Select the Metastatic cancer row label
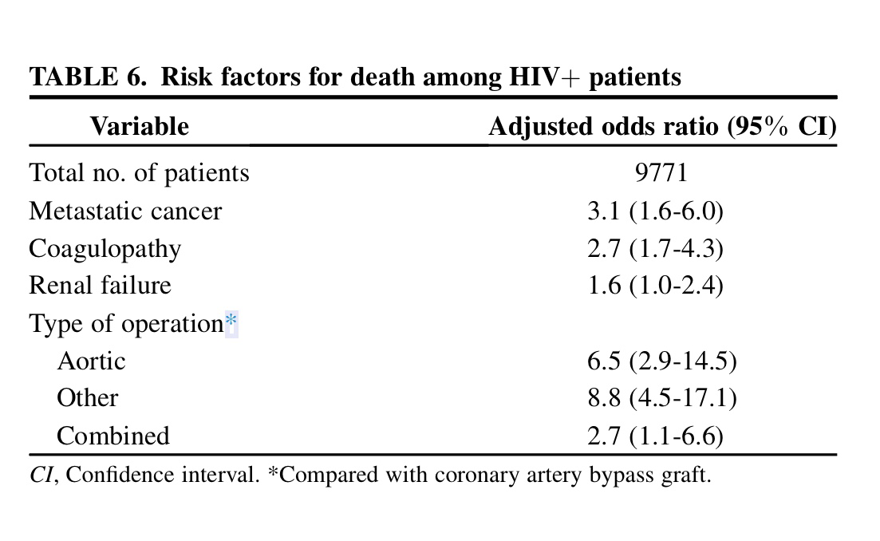This screenshot has width=880, height=541. point(125,211)
